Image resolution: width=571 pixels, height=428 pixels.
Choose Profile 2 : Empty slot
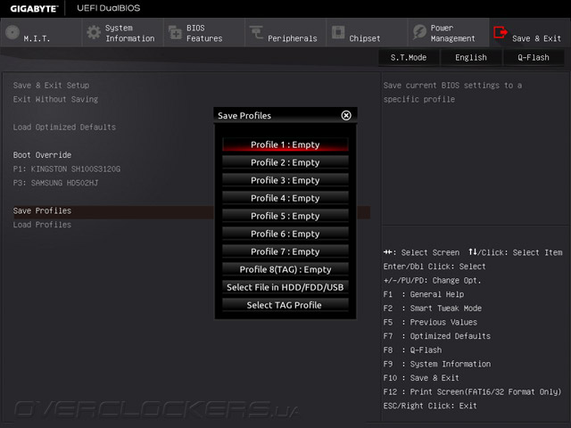point(285,162)
